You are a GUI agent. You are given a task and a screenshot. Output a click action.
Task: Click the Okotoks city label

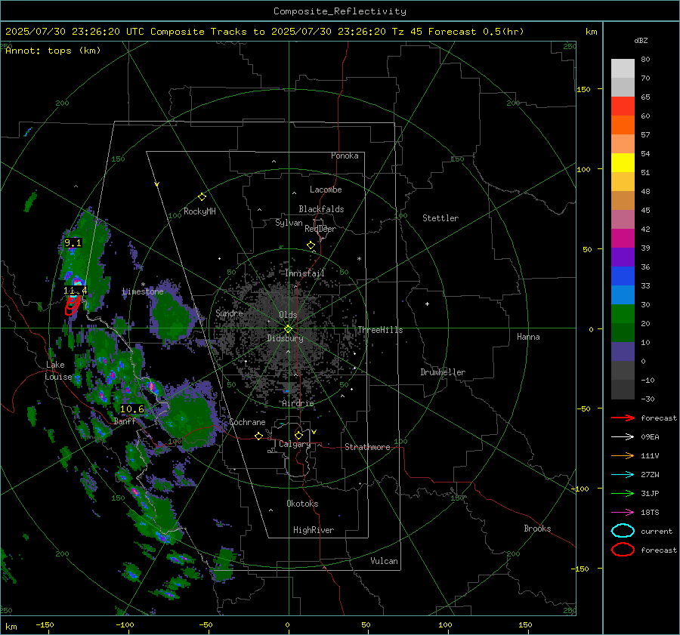point(302,504)
